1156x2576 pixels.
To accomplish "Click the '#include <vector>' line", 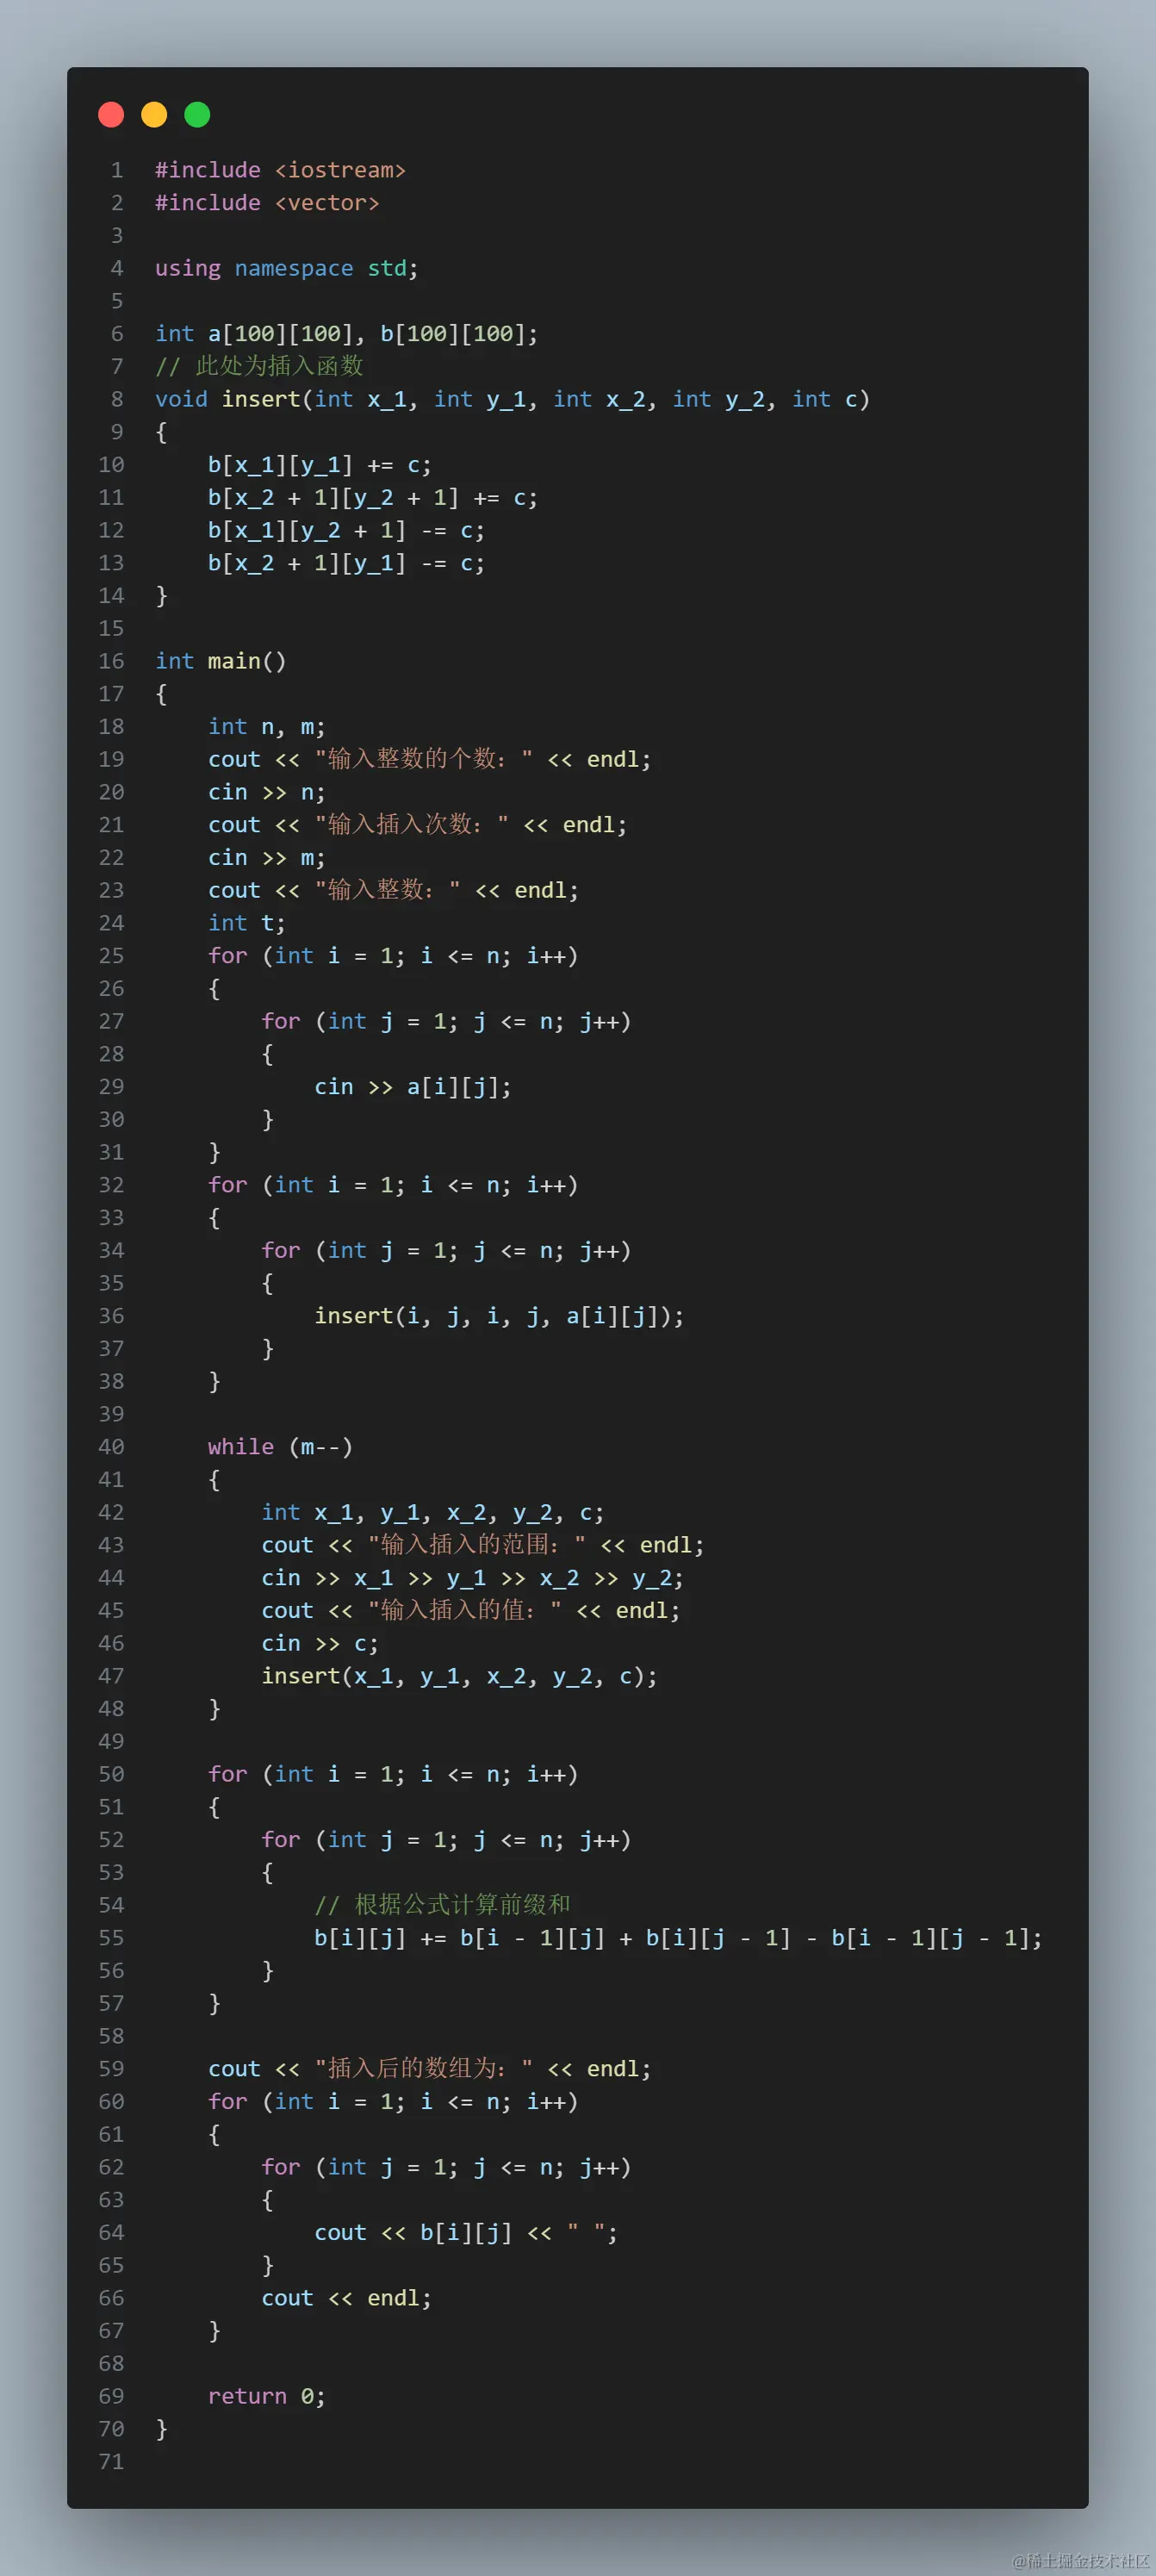I will pyautogui.click(x=267, y=203).
